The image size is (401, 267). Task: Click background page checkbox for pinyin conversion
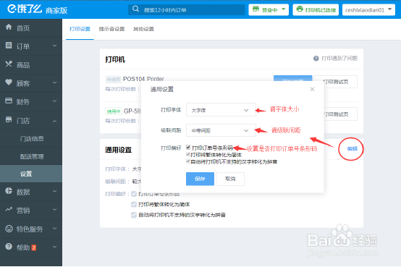coord(134,215)
